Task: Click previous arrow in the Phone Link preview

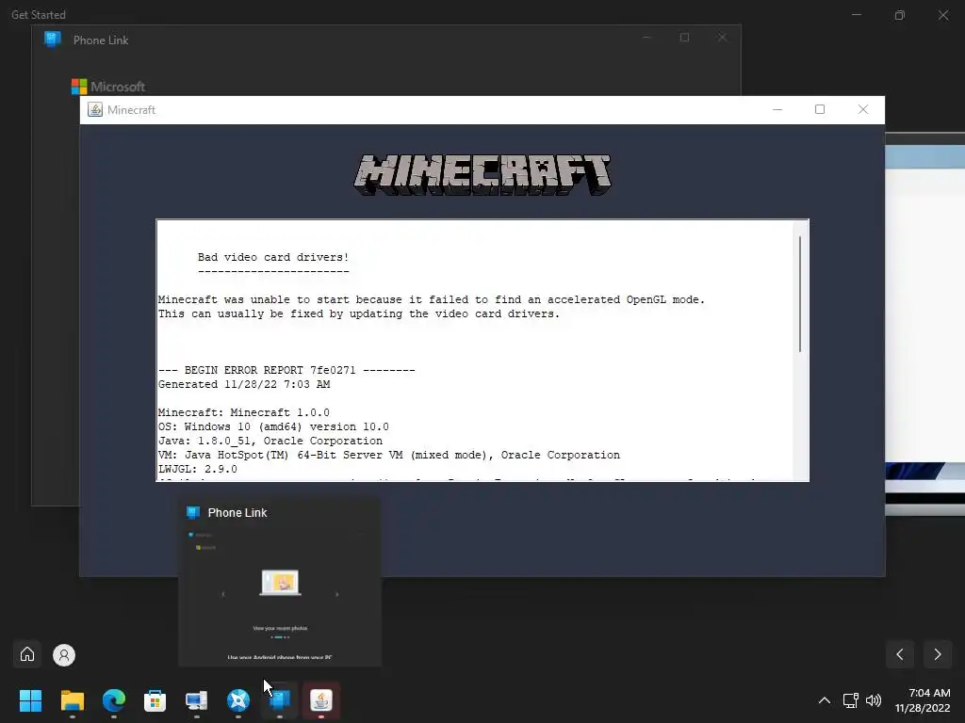Action: click(222, 595)
